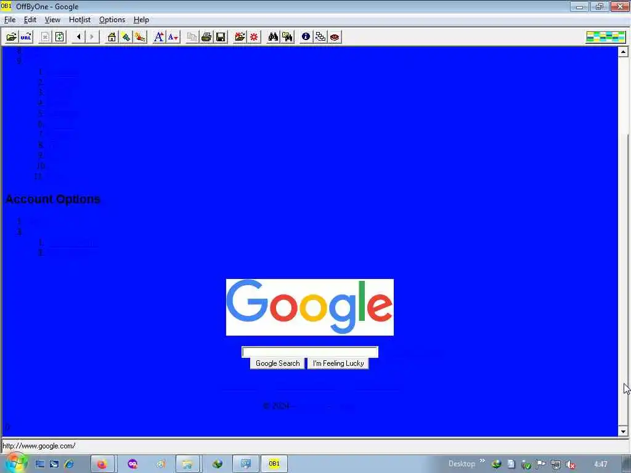Launch Firefox from the taskbar

pos(102,464)
